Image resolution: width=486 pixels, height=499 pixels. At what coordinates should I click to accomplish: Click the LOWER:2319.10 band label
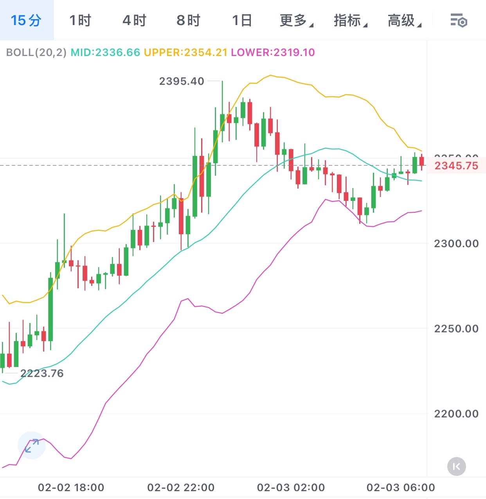(273, 52)
